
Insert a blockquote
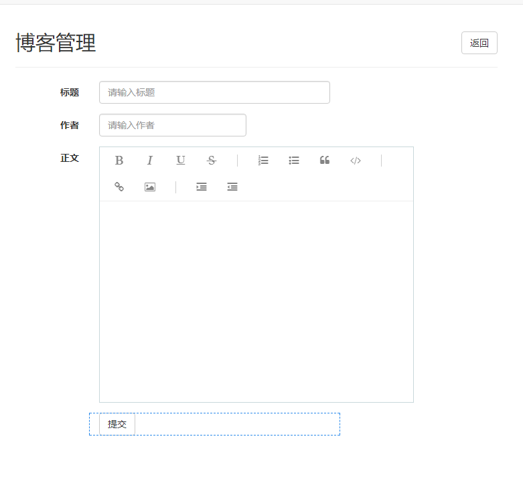pyautogui.click(x=325, y=161)
